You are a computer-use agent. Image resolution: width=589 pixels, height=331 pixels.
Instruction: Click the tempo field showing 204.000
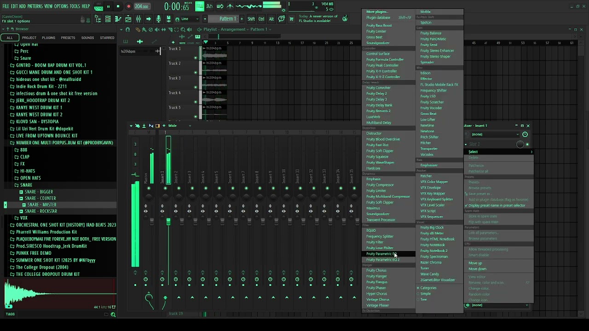click(x=141, y=6)
